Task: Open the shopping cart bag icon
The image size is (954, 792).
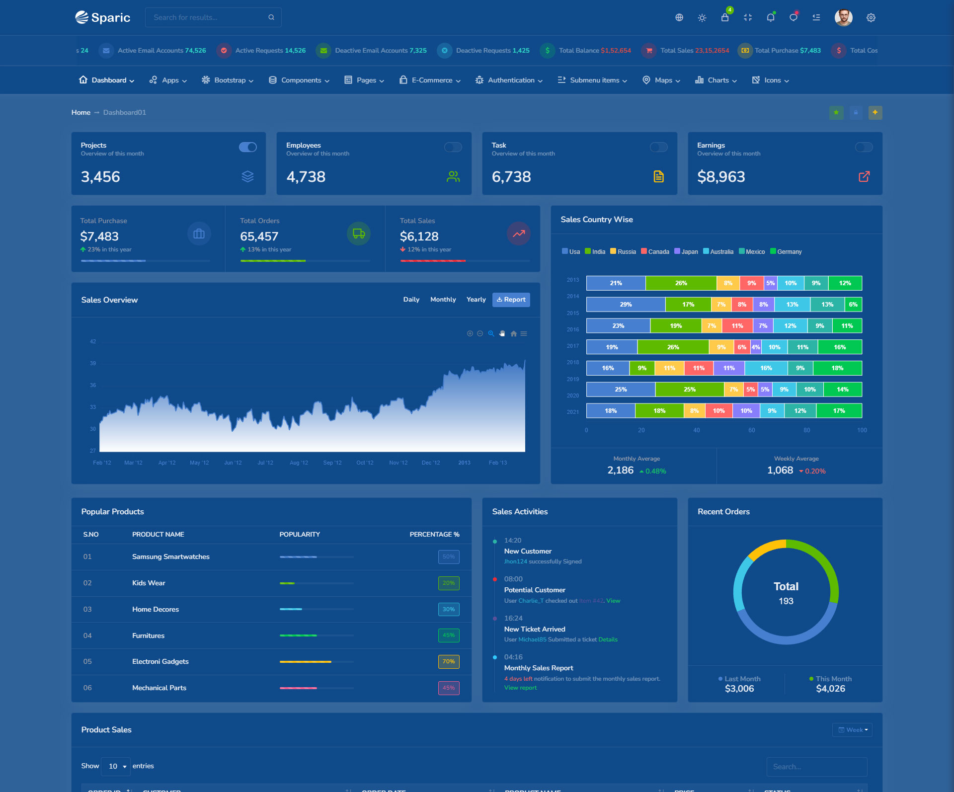Action: click(725, 17)
